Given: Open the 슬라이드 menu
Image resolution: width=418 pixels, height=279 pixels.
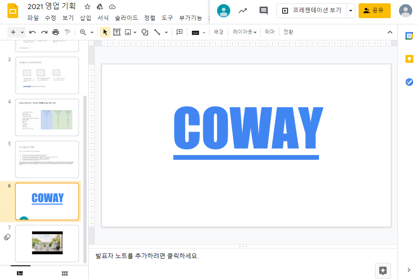Looking at the screenshot, I should [126, 18].
